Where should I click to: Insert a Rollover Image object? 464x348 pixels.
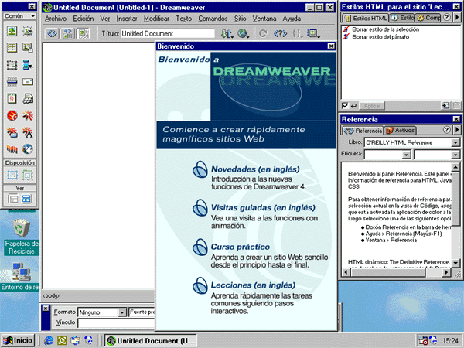(x=28, y=31)
